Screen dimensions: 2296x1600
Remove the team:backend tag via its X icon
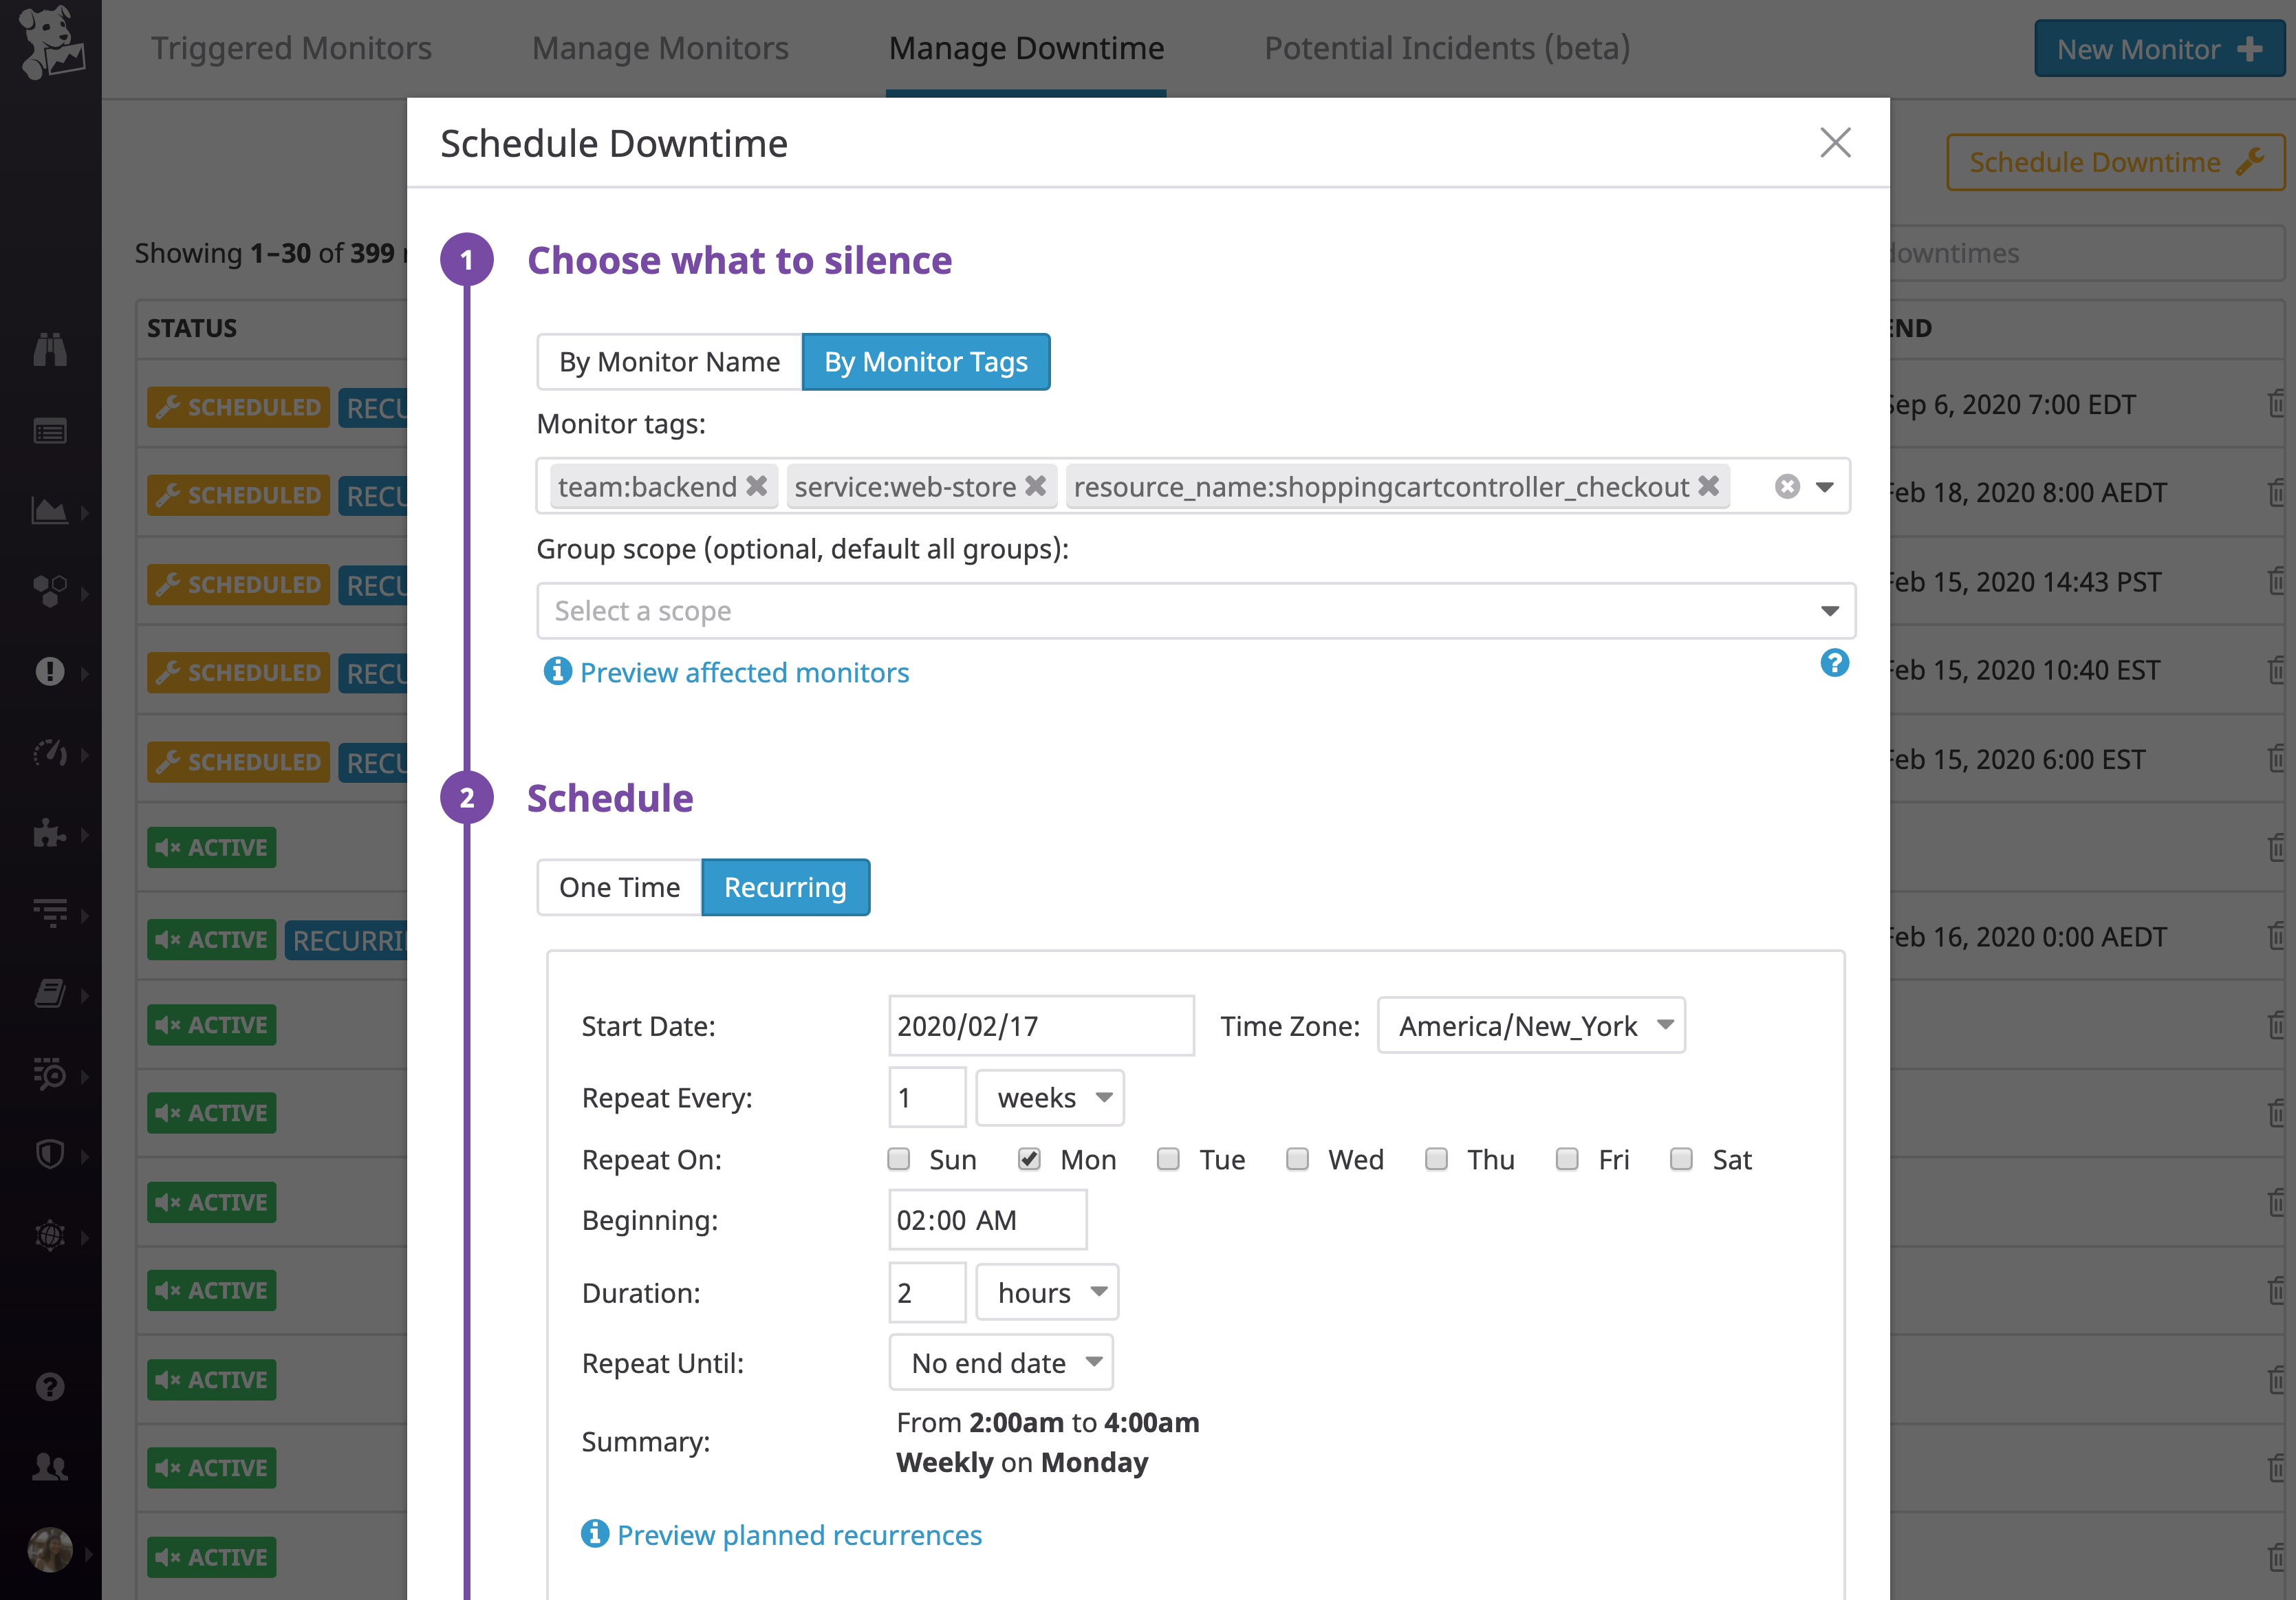757,486
